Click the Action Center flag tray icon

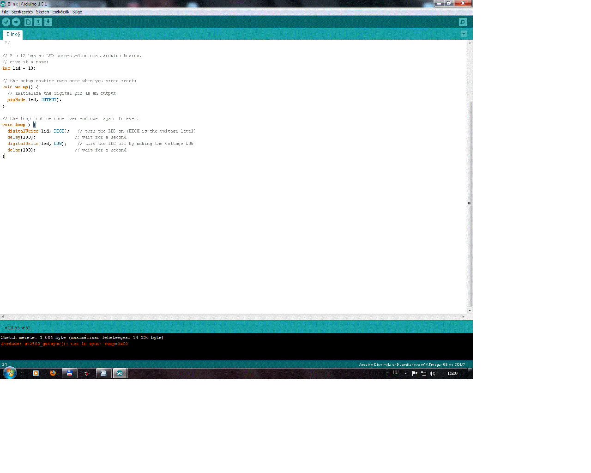tap(414, 374)
